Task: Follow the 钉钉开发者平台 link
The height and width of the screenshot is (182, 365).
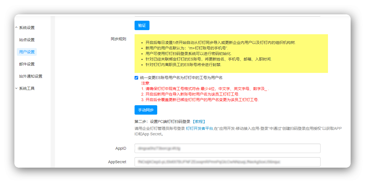Action: point(199,128)
